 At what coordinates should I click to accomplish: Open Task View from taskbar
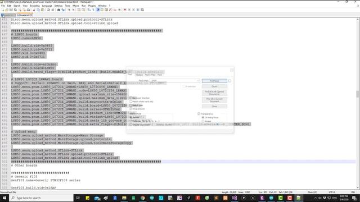point(78,198)
